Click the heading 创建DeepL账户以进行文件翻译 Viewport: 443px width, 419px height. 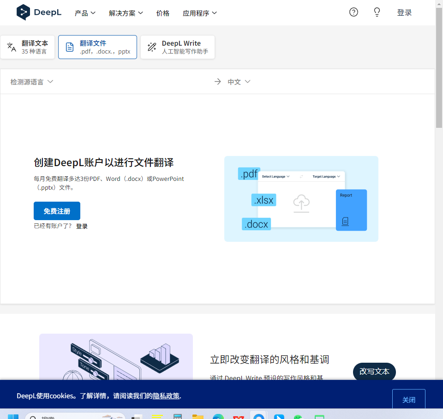(x=104, y=162)
